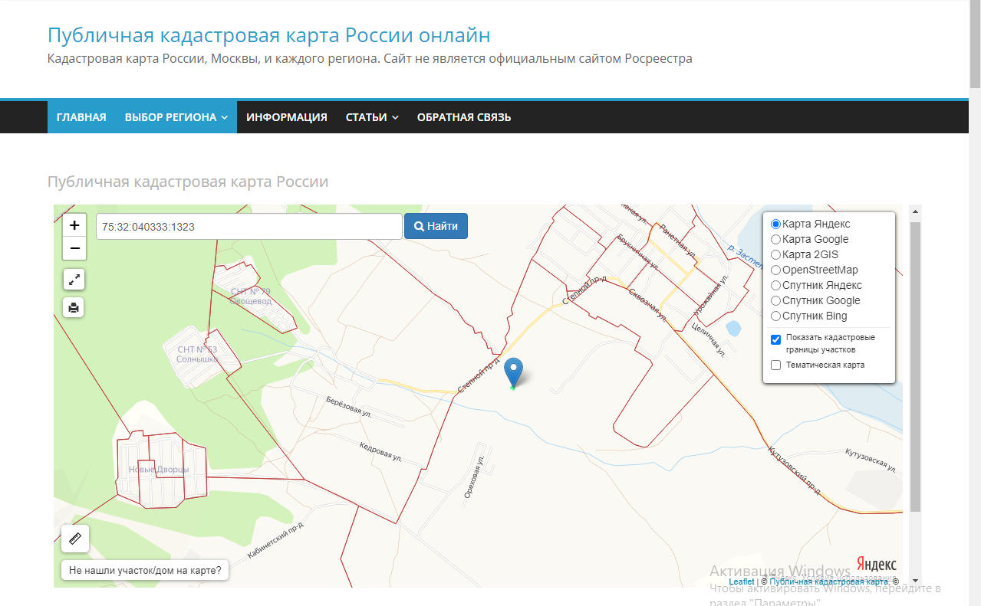Click Кутузовская ул. street label
The width and height of the screenshot is (981, 606).
[871, 462]
